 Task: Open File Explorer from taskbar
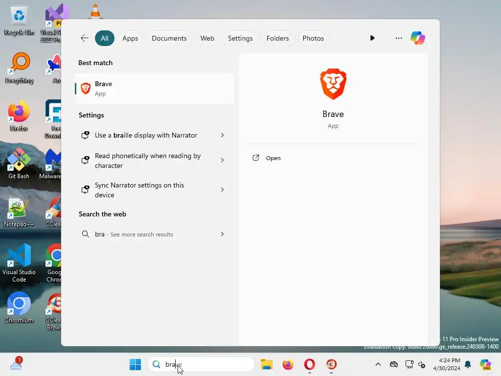267,364
